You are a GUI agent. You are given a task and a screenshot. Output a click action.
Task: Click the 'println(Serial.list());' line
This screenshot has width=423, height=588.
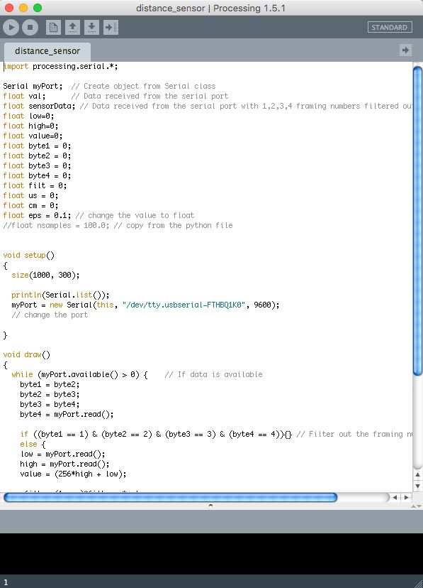[x=60, y=295]
